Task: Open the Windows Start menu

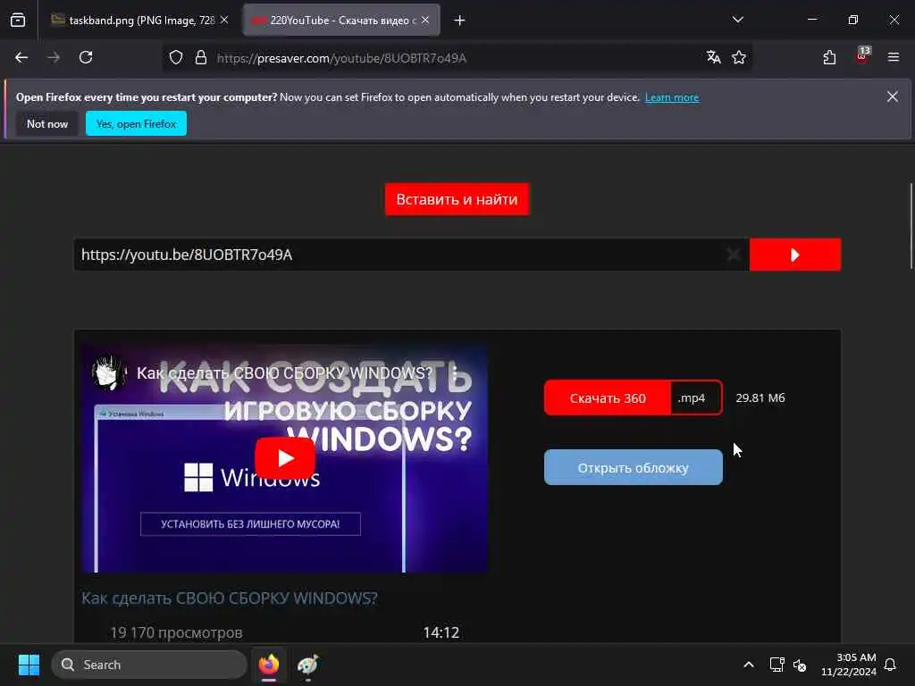Action: (29, 665)
